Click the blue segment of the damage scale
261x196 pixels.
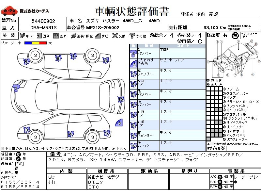click(28, 43)
